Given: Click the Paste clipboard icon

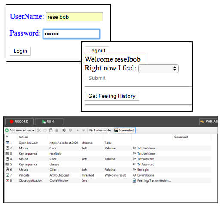Looking at the screenshot, I should (51, 130).
